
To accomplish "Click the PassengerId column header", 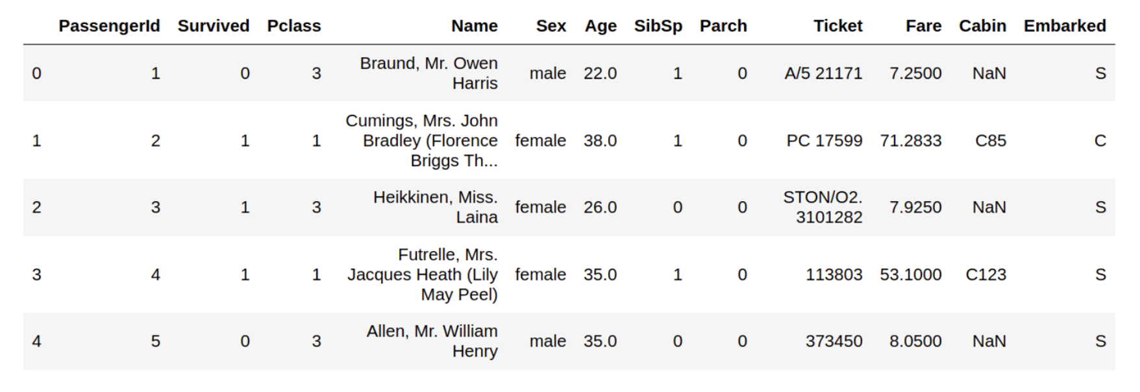I will pyautogui.click(x=109, y=26).
